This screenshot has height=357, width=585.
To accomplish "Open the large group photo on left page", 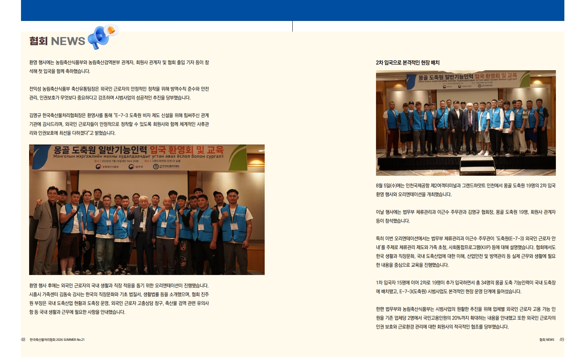I will [147, 210].
